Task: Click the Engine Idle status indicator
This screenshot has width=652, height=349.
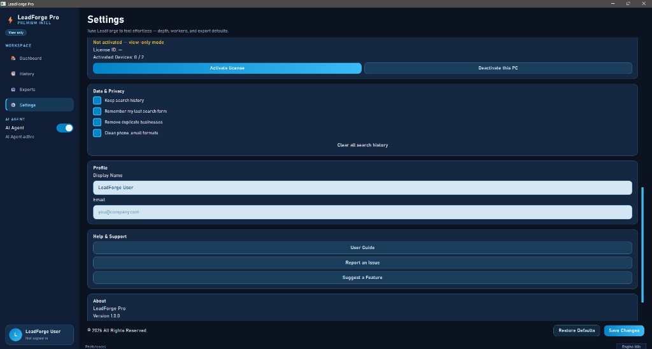Action: (631, 346)
